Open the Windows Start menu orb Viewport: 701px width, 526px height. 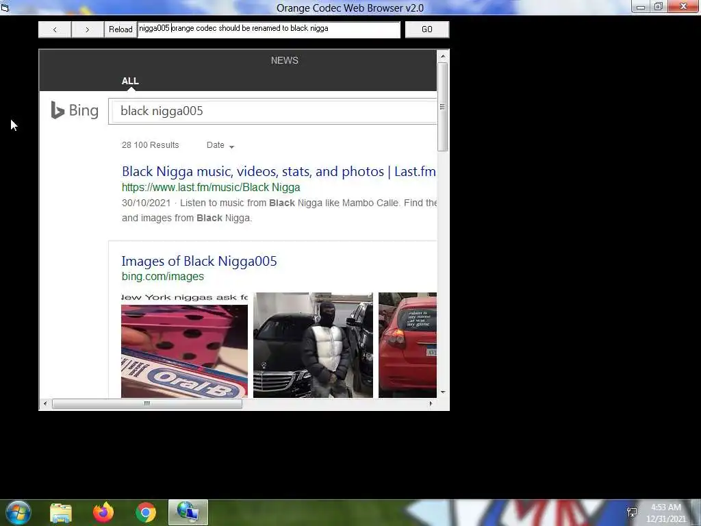[x=18, y=512]
